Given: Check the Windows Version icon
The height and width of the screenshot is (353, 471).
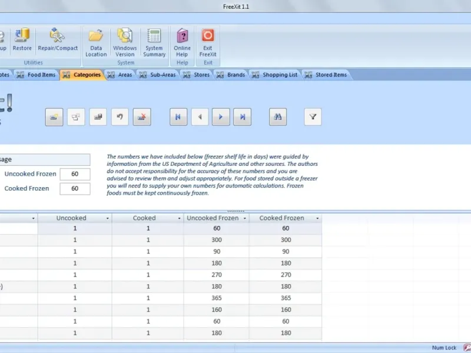Looking at the screenshot, I should 125,42.
